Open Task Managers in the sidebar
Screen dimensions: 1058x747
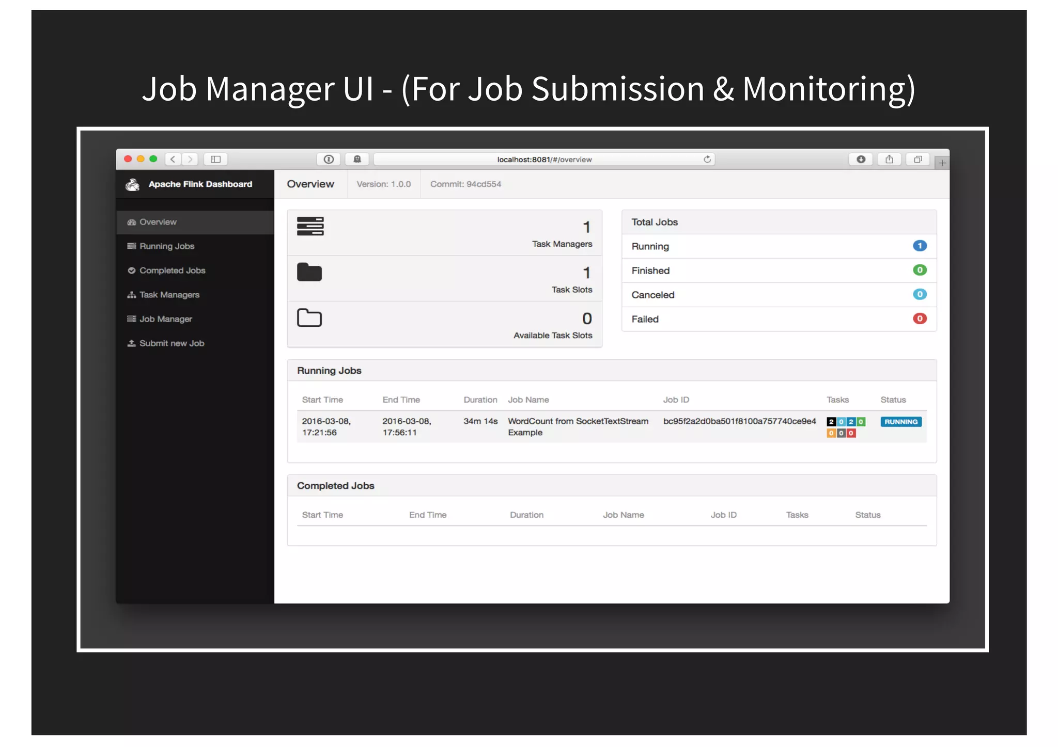pos(195,295)
